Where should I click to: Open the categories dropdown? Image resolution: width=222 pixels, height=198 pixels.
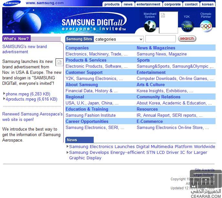119,39
